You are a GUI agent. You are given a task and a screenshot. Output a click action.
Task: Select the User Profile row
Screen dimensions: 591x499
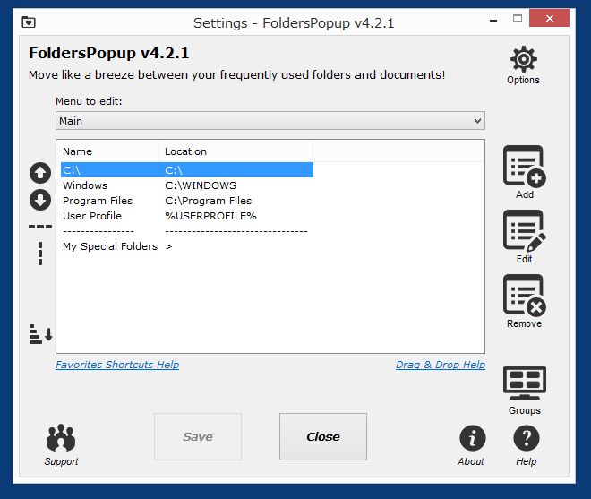pos(187,216)
